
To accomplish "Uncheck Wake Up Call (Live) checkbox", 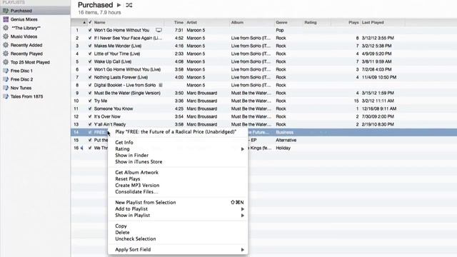I will tap(90, 61).
